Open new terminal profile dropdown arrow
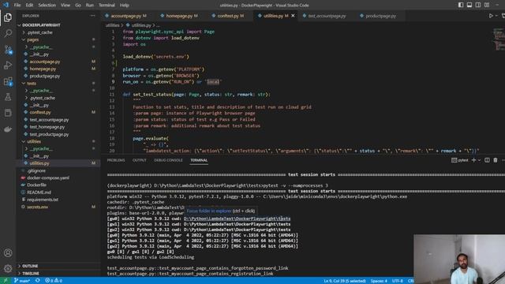This screenshot has height=284, width=505. [479, 160]
